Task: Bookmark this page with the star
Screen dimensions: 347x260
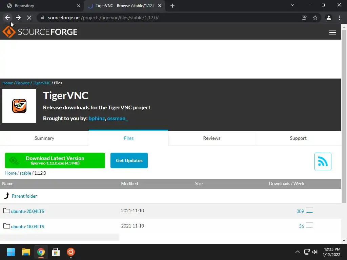Action: point(315,18)
